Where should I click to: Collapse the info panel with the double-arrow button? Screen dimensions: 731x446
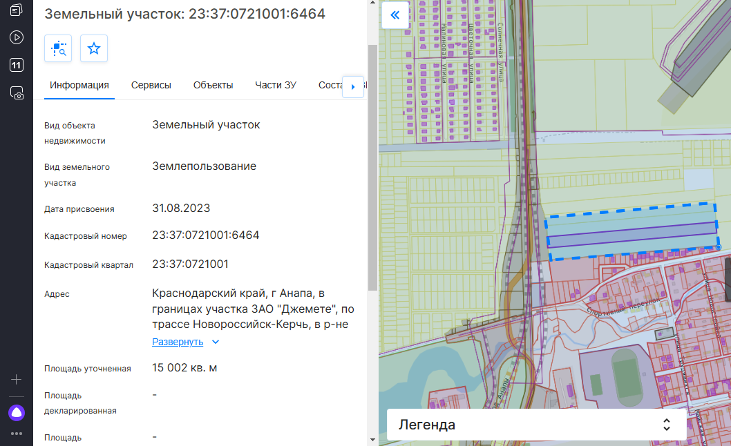395,15
